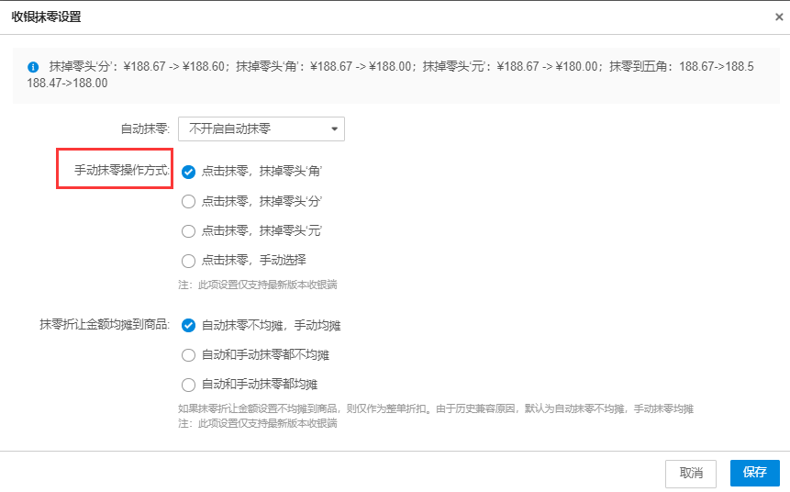This screenshot has height=492, width=790.
Task: Click the rounding examples hint text banner
Action: (x=396, y=75)
